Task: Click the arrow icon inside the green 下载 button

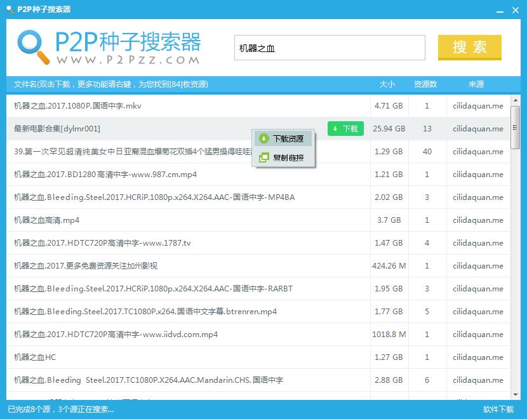Action: [335, 128]
